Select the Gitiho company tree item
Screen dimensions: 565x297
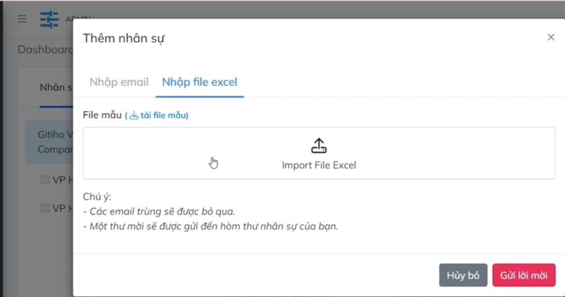point(55,141)
